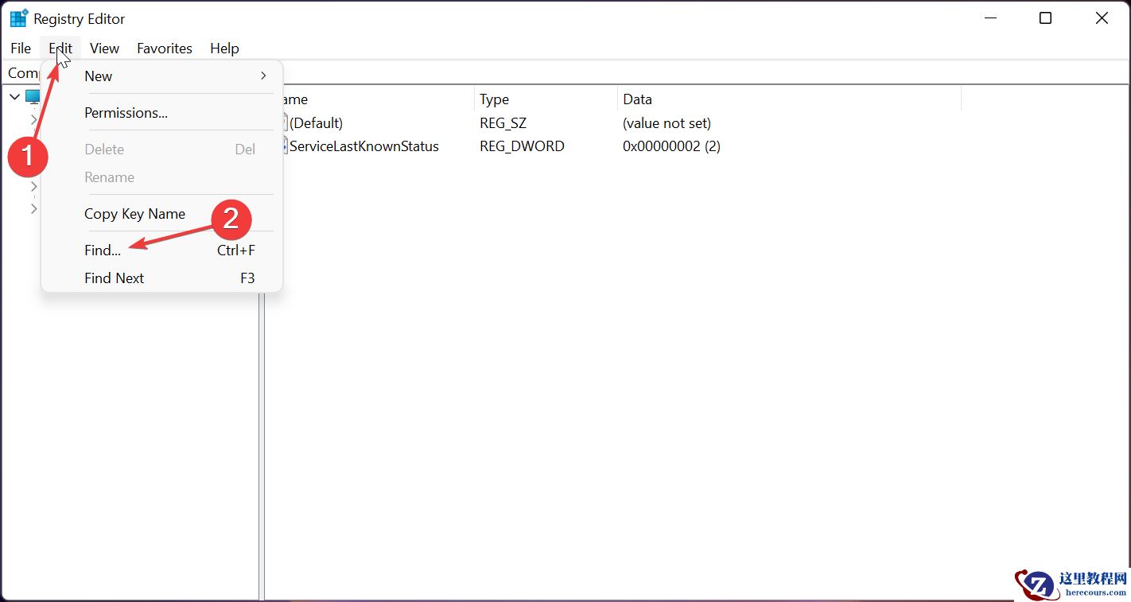Click the registry address bar field
This screenshot has height=602, width=1131.
pyautogui.click(x=557, y=72)
